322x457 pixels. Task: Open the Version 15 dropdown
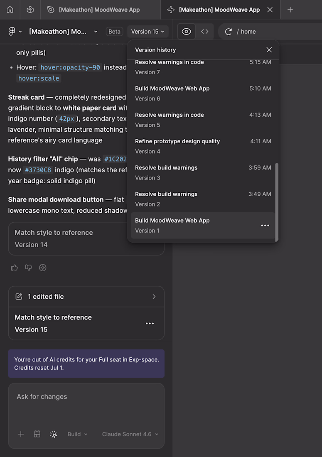(148, 32)
